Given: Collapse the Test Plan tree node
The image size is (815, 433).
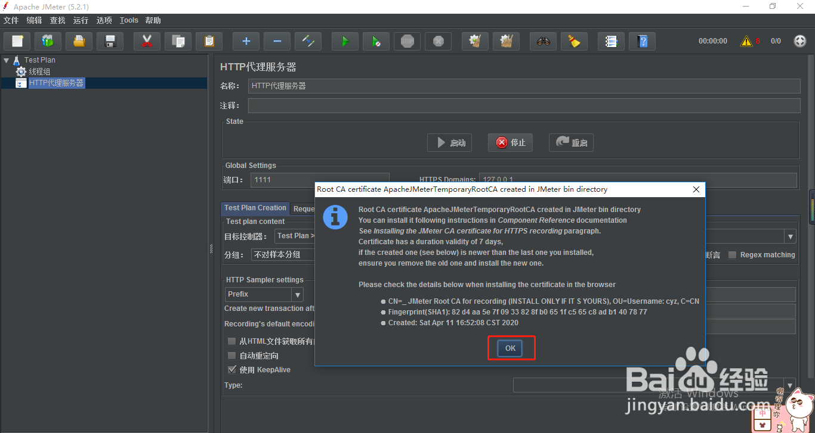Looking at the screenshot, I should (6, 60).
